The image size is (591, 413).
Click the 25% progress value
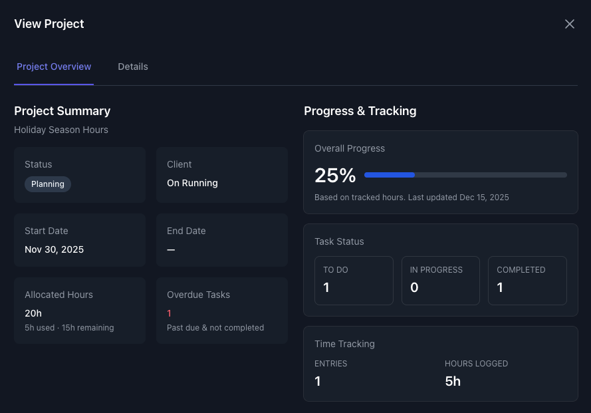335,176
